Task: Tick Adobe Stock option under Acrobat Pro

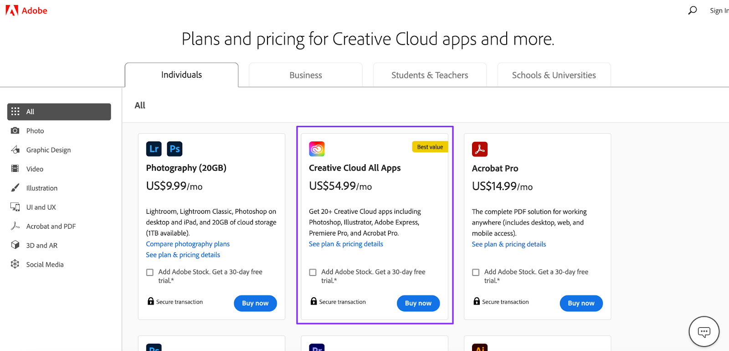Action: 476,272
